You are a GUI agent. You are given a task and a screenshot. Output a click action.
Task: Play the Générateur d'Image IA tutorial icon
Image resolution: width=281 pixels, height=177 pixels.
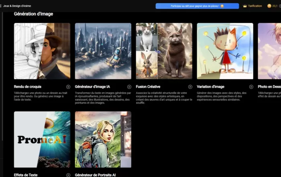click(129, 87)
